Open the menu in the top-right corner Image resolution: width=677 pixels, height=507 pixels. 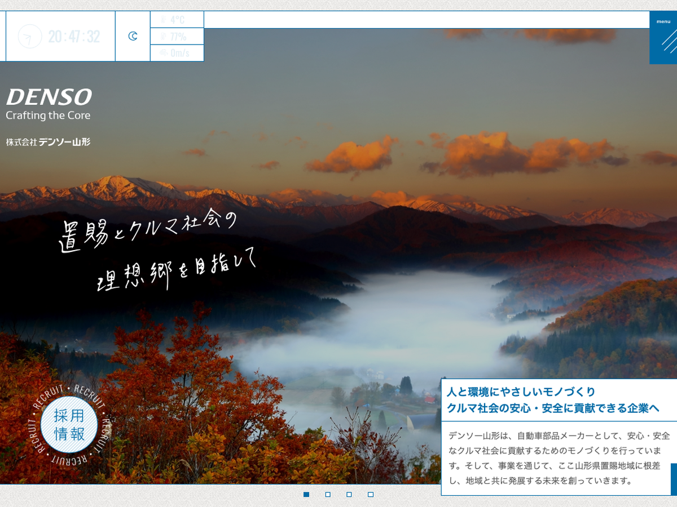click(663, 37)
